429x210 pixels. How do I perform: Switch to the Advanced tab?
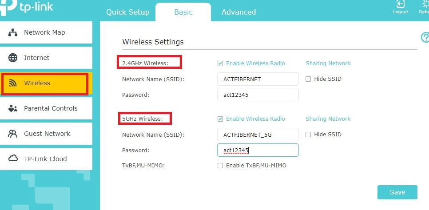click(238, 12)
